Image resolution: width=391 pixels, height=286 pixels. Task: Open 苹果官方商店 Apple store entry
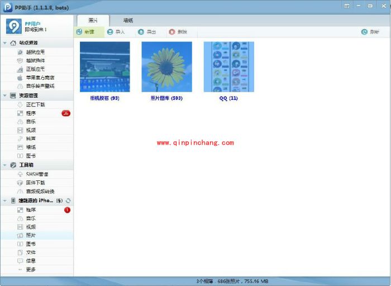coord(39,78)
